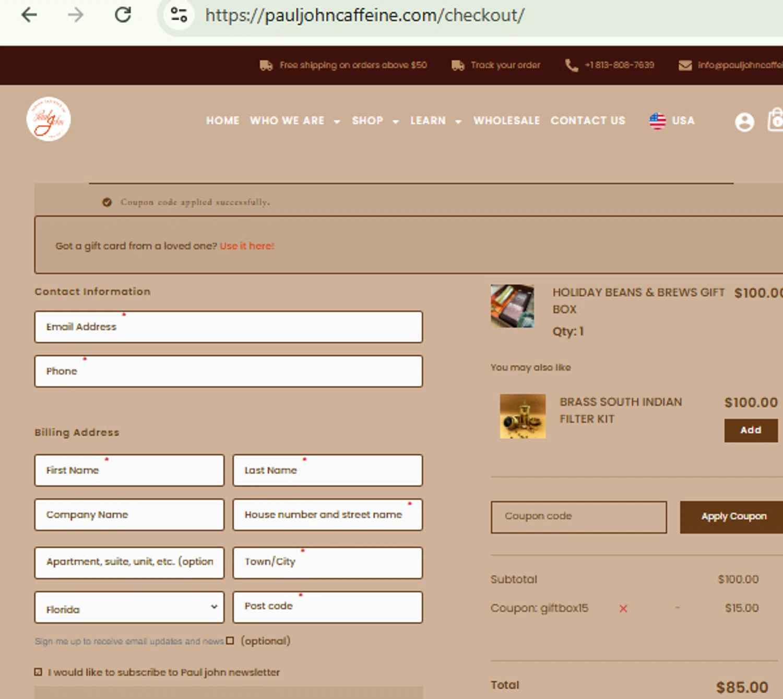Expand the SHOP dropdown arrow
Image resolution: width=783 pixels, height=699 pixels.
(396, 122)
